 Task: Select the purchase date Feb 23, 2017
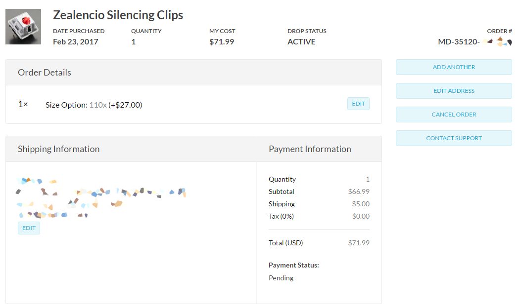point(75,42)
